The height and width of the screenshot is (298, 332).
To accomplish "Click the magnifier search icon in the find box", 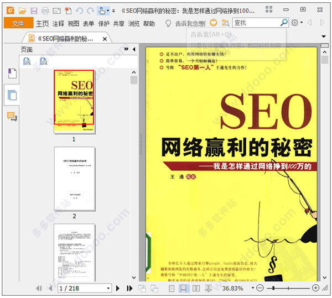I will click(x=284, y=23).
